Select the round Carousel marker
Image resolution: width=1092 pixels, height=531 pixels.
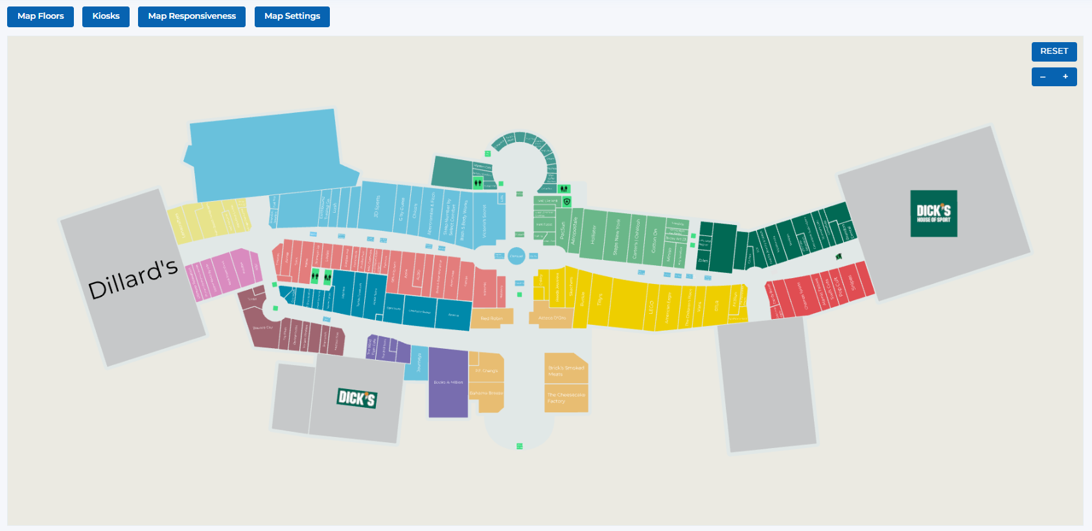tap(517, 256)
